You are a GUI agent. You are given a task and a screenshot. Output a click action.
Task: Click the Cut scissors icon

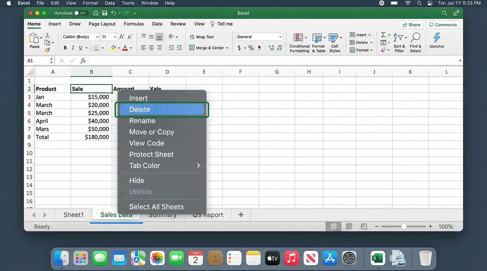(47, 35)
